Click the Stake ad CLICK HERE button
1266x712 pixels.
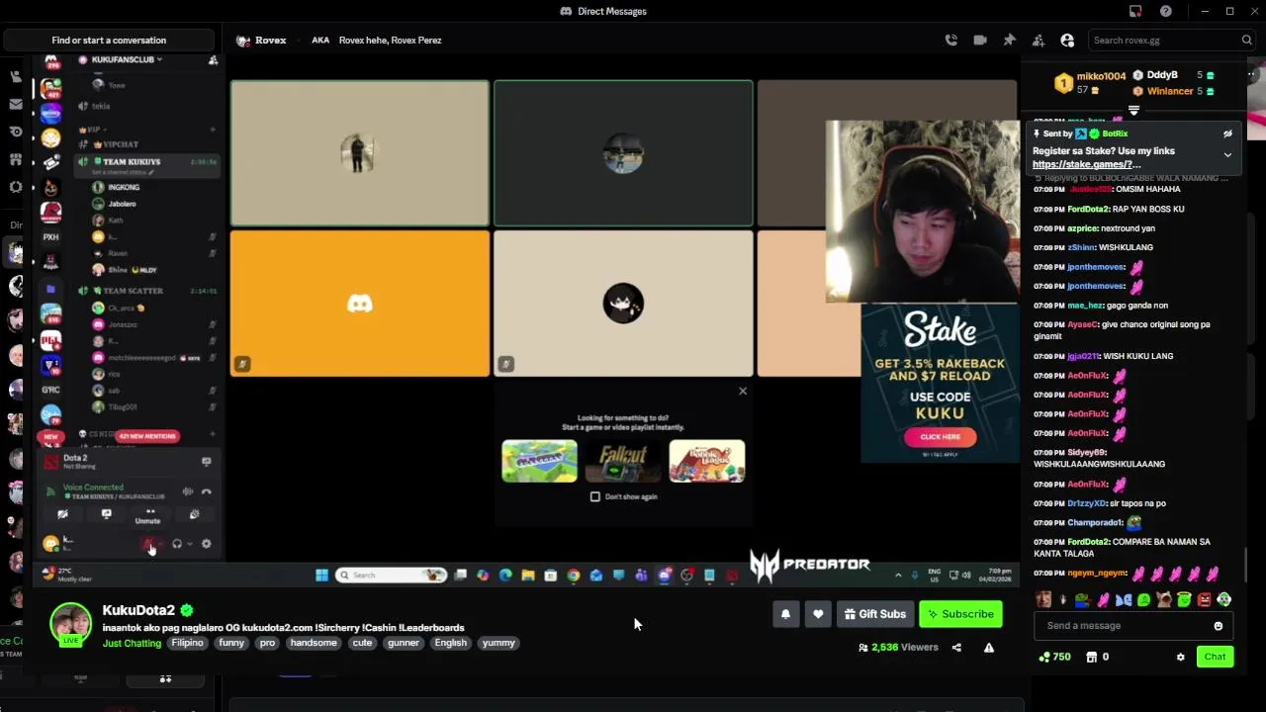[940, 437]
